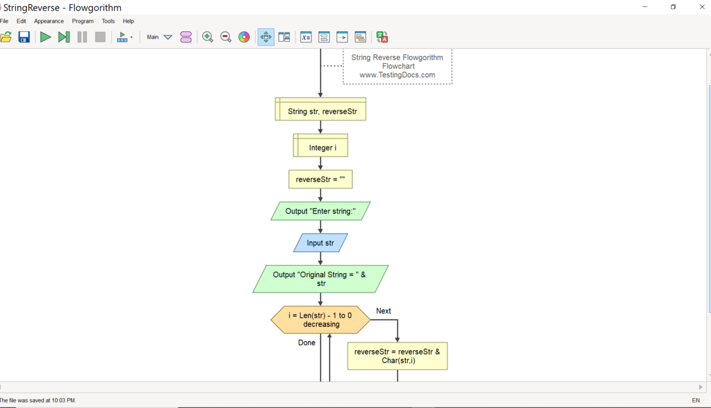Expand the Main function dropdown
Screen dimensions: 711x408
pyautogui.click(x=167, y=37)
